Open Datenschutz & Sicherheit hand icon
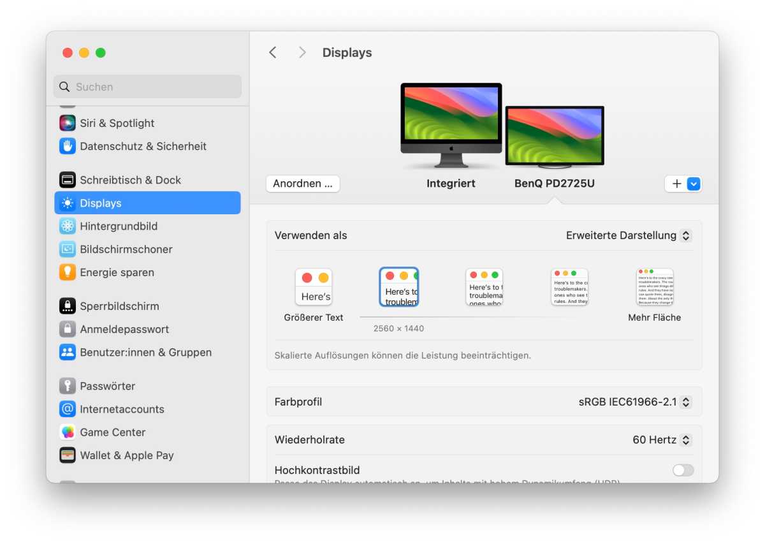Screen dimensions: 765x544 point(68,146)
